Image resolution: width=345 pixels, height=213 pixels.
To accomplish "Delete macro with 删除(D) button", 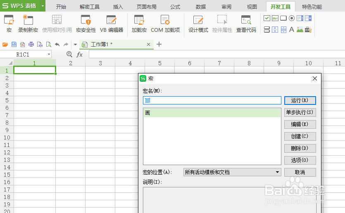I will 300,148.
